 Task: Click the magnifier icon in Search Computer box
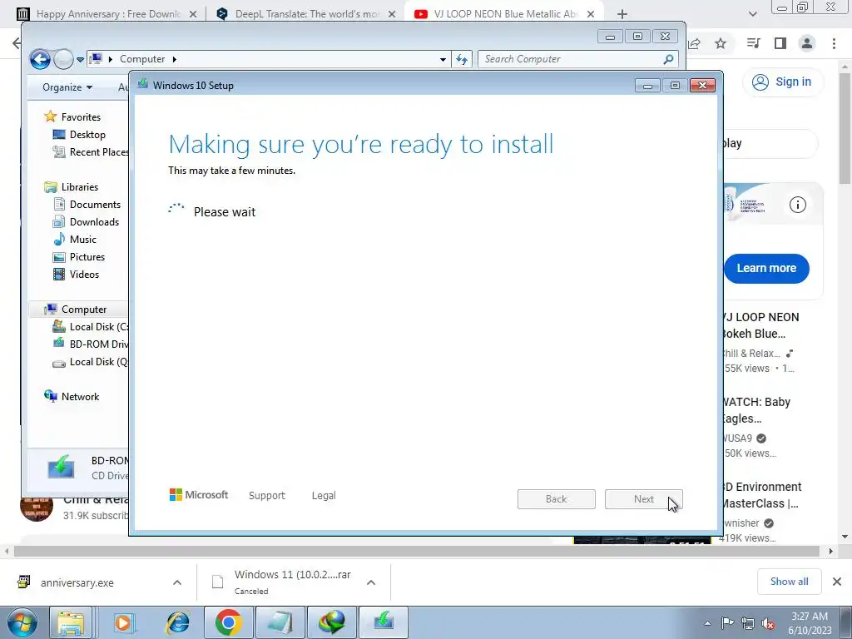point(668,59)
